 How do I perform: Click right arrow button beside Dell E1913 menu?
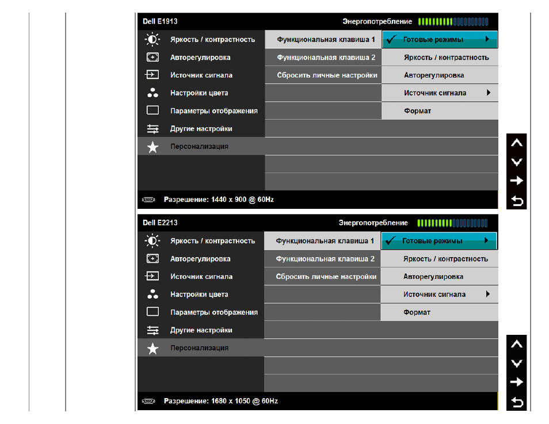point(516,181)
